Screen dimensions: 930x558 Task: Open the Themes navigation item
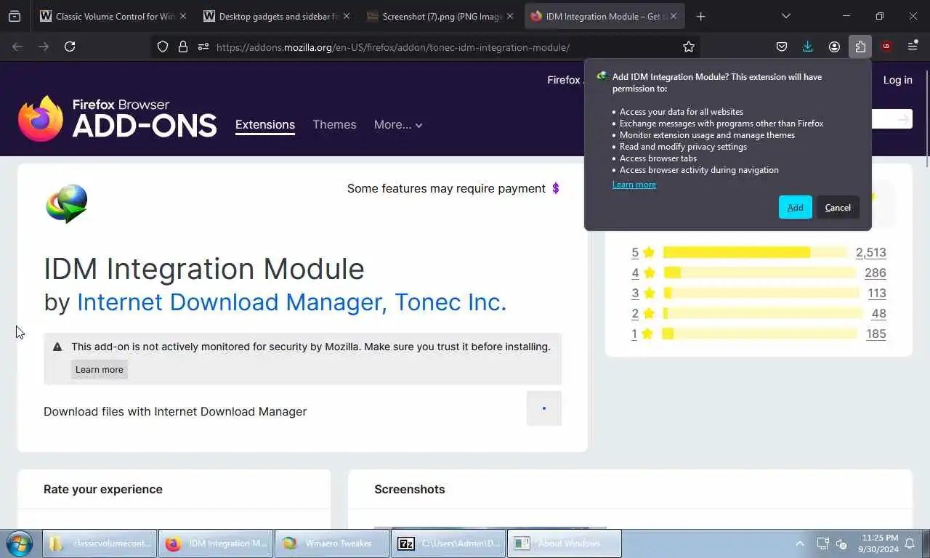click(x=334, y=125)
